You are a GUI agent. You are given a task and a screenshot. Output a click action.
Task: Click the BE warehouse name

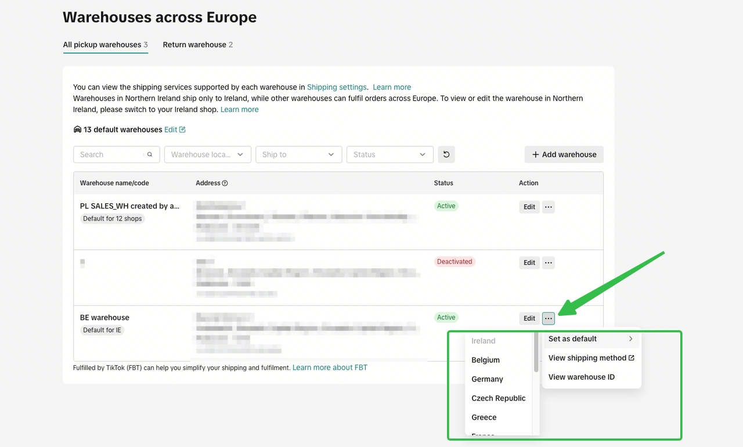[104, 318]
